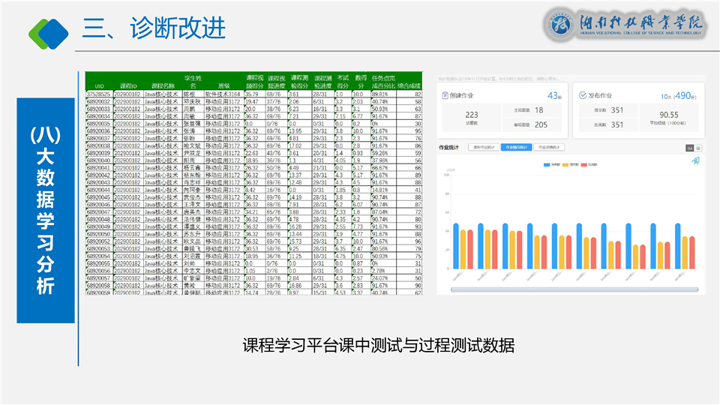Click the first blue bar in chart
This screenshot has height=405, width=720.
pyautogui.click(x=455, y=246)
